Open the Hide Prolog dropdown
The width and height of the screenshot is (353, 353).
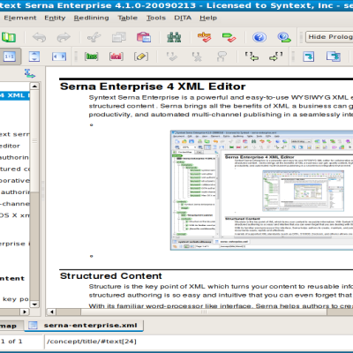329,37
